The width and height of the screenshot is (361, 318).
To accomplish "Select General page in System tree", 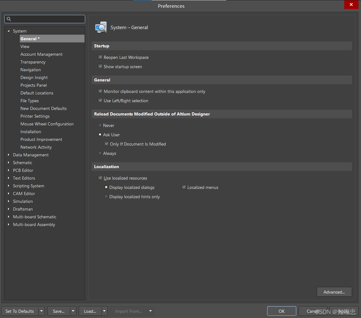I will (x=52, y=39).
